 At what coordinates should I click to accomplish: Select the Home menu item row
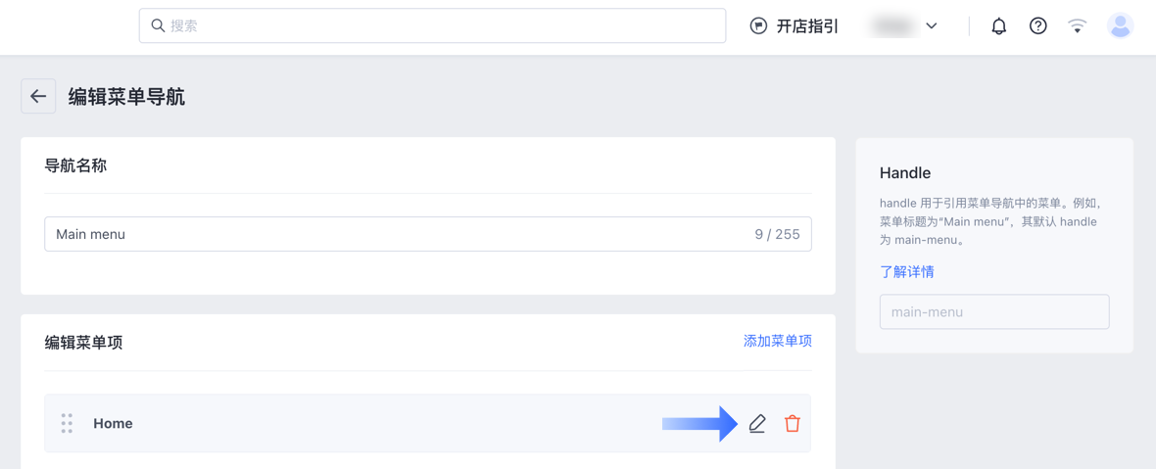(427, 423)
